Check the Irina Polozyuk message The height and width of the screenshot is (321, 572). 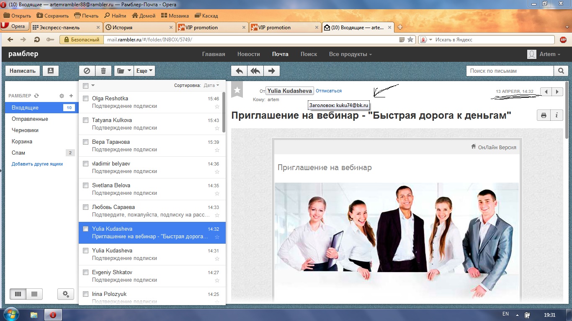pyautogui.click(x=85, y=294)
